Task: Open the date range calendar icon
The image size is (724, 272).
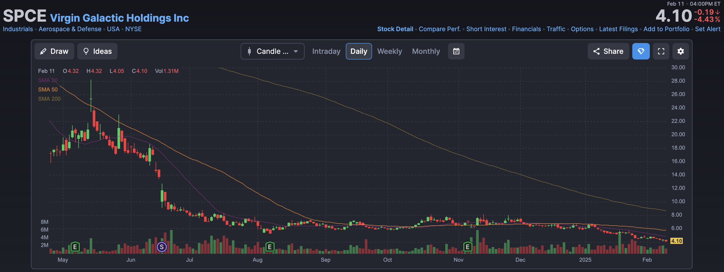Action: [456, 51]
